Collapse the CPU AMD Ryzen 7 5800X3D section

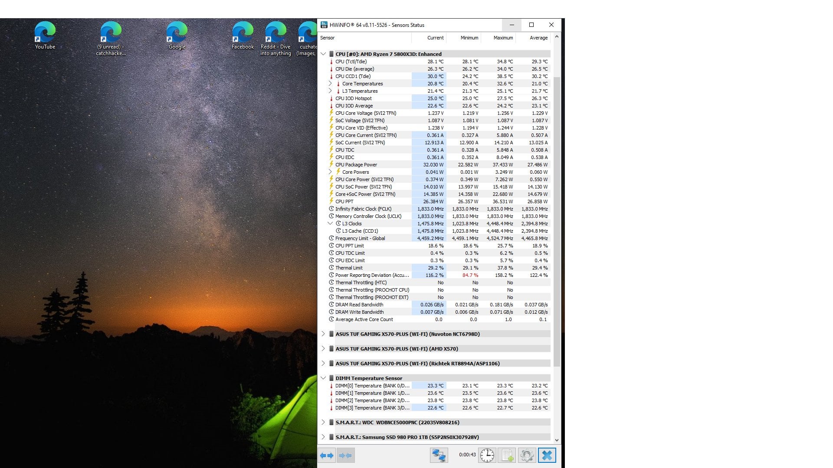point(323,54)
